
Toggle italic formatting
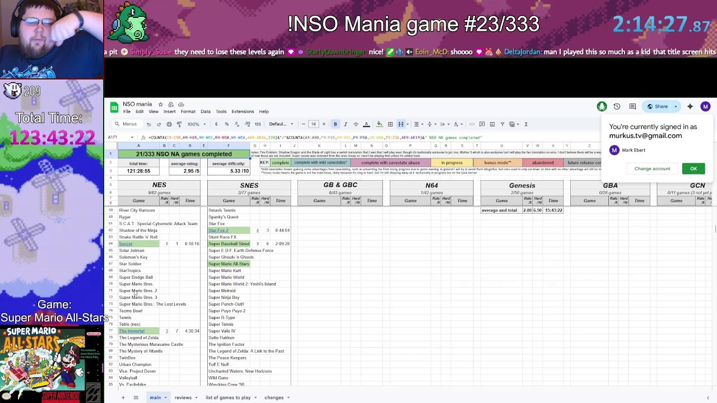pos(345,124)
